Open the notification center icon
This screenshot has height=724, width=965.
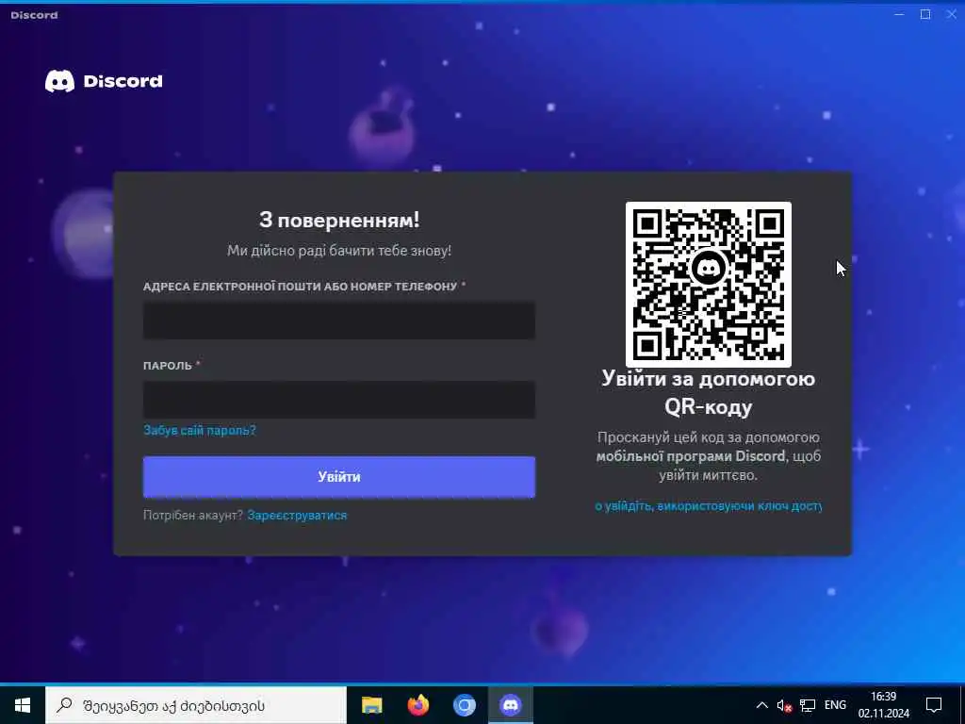tap(934, 705)
